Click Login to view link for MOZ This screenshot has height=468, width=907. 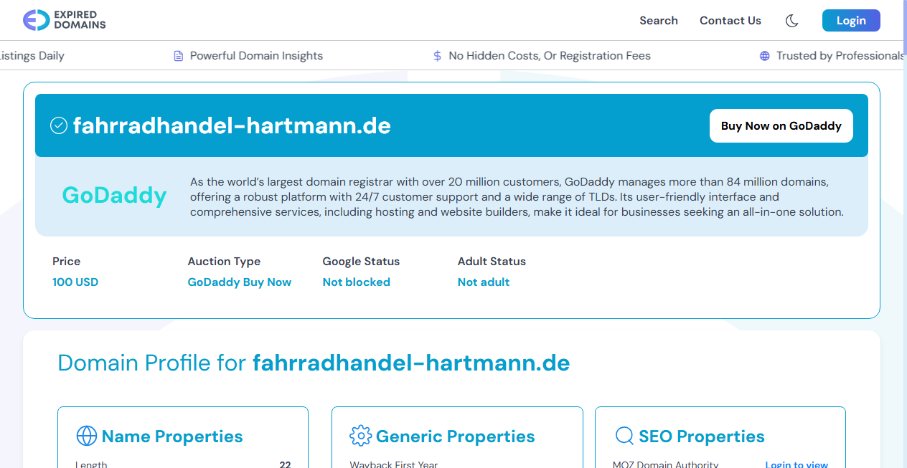796,464
